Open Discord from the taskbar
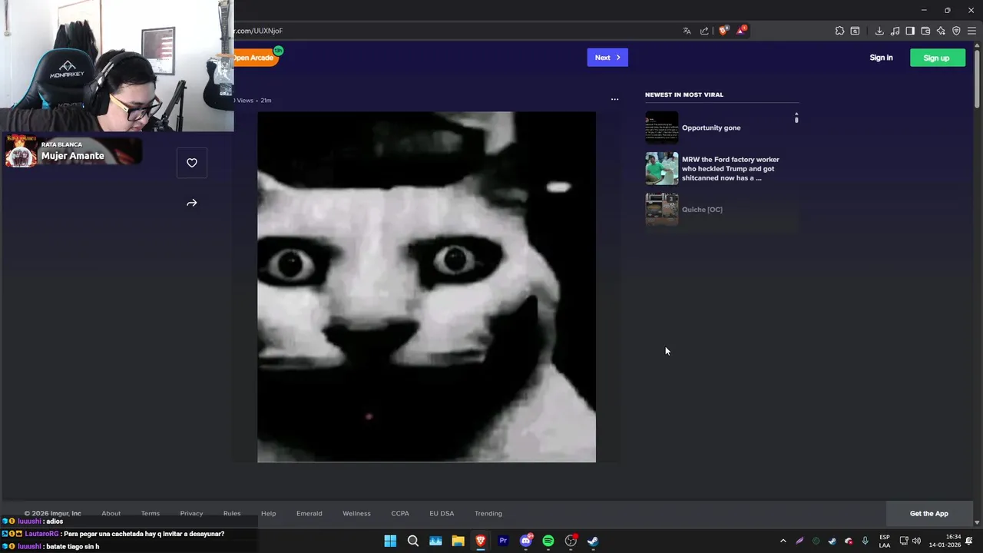 (526, 541)
